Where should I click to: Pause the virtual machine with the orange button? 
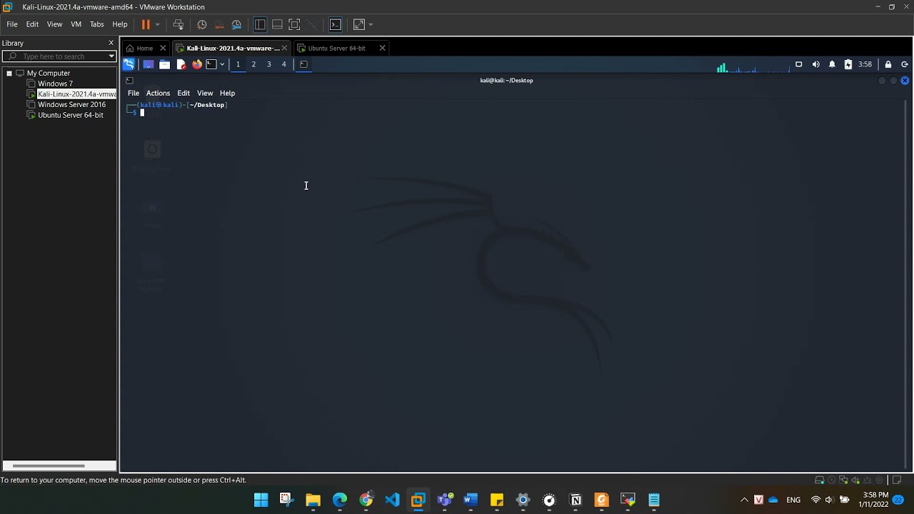pos(146,24)
